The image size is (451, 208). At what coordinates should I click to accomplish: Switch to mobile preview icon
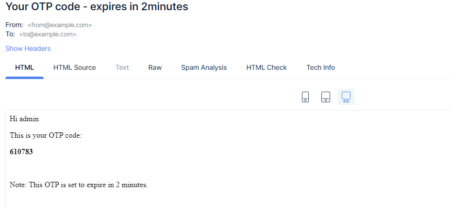click(305, 97)
